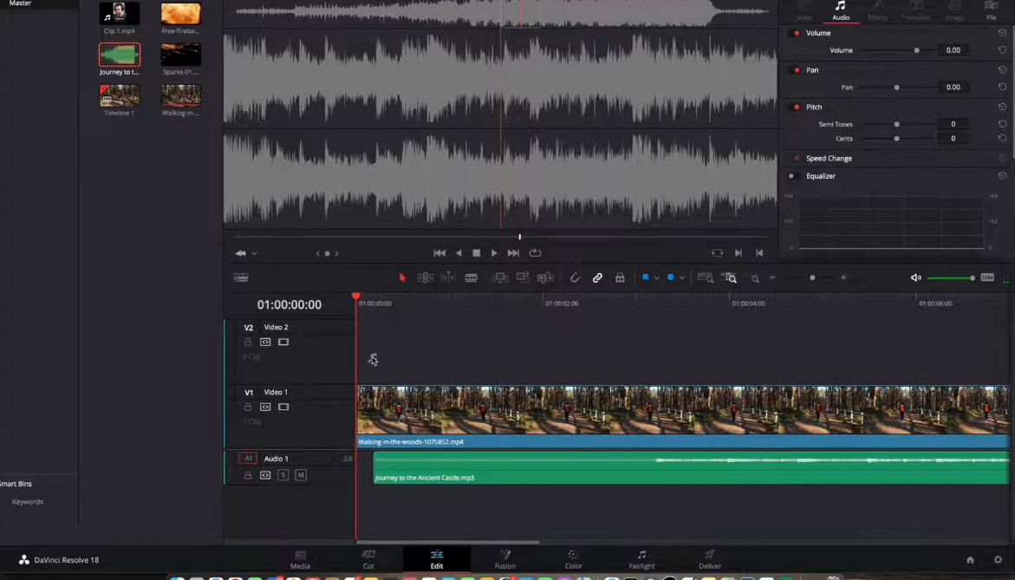Activate the Dynamic Trim Mode tool
This screenshot has width=1015, height=580.
448,277
